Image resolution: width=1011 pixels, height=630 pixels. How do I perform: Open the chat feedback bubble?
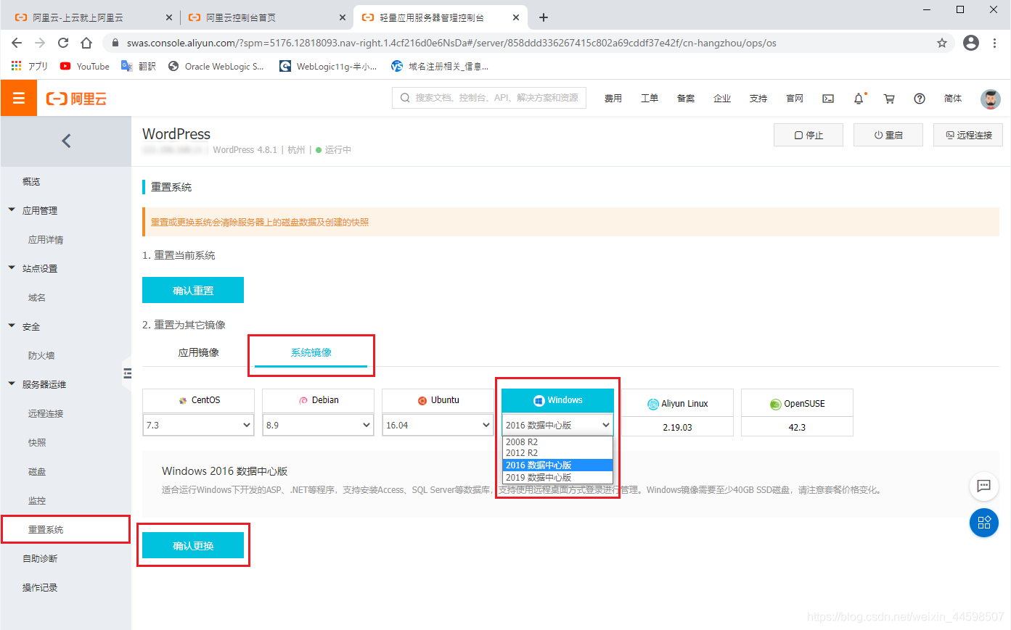984,486
